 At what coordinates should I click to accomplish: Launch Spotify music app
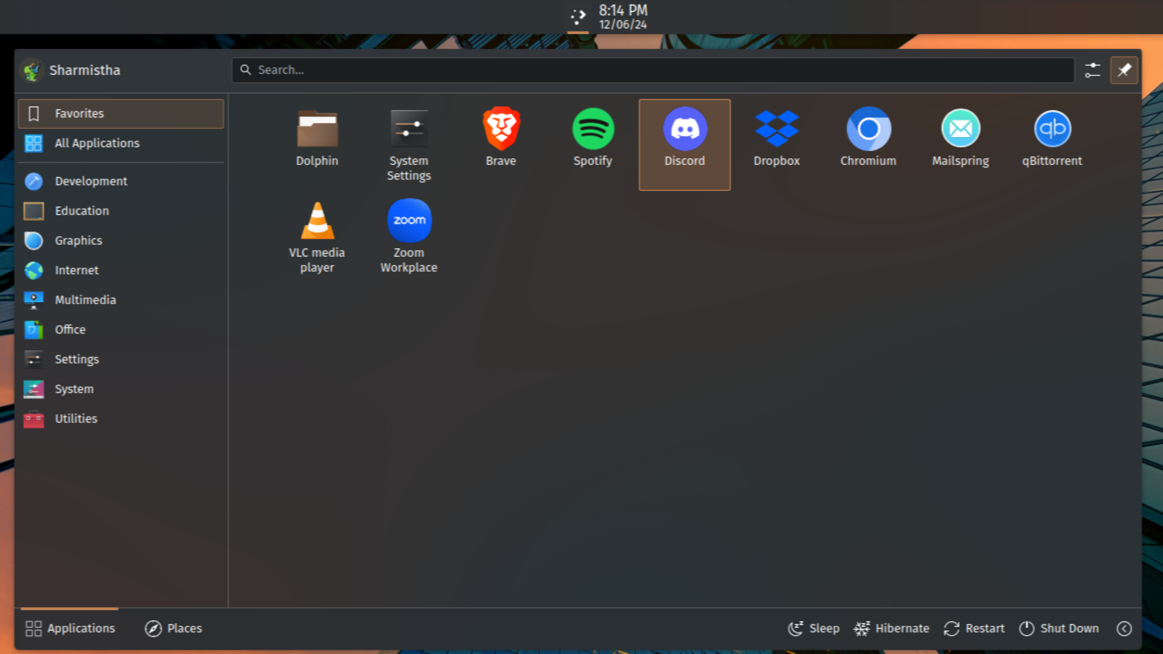593,136
